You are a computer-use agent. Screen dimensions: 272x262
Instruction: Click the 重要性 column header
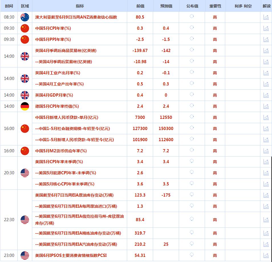(215, 5)
